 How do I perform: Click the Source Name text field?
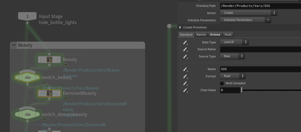pos(260,49)
